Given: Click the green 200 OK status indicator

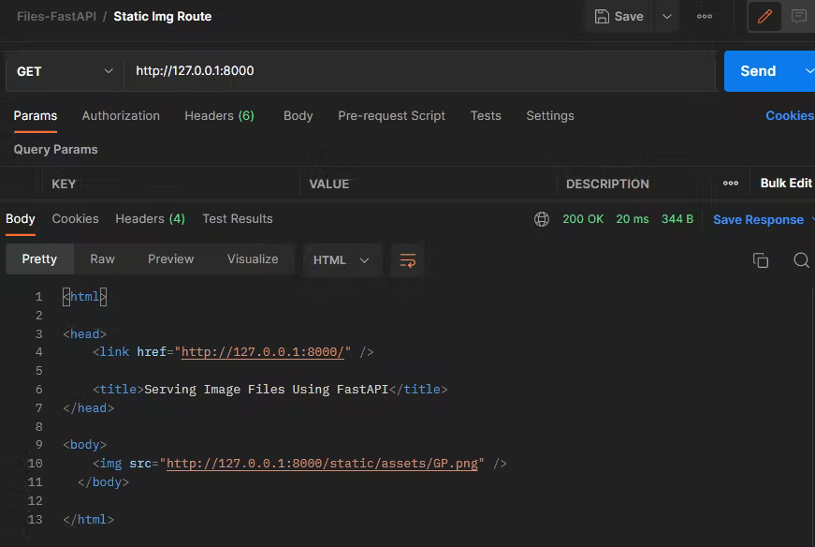Looking at the screenshot, I should pyautogui.click(x=583, y=218).
